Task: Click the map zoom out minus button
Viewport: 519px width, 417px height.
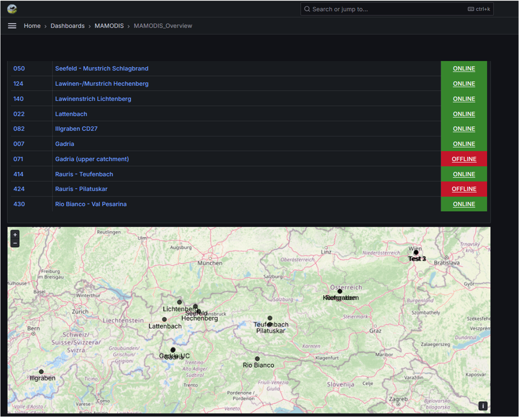Action: [15, 244]
